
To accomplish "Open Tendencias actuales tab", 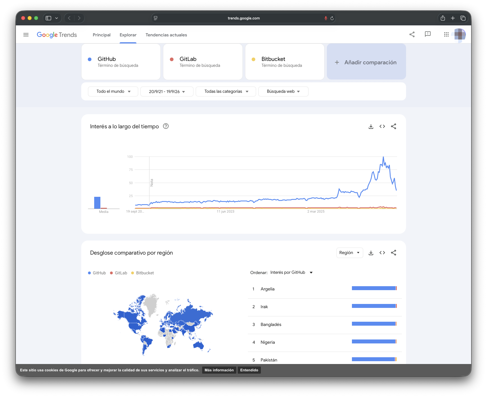I will [166, 35].
